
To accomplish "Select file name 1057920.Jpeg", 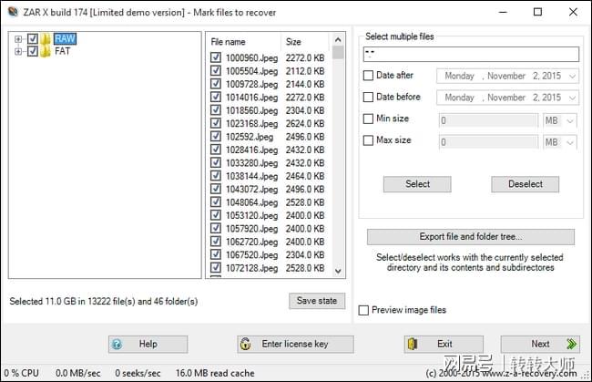I will pyautogui.click(x=251, y=229).
